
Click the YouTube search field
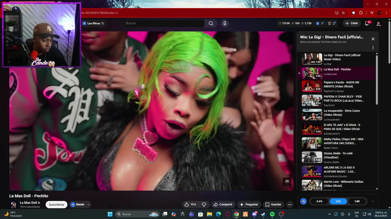point(163,23)
